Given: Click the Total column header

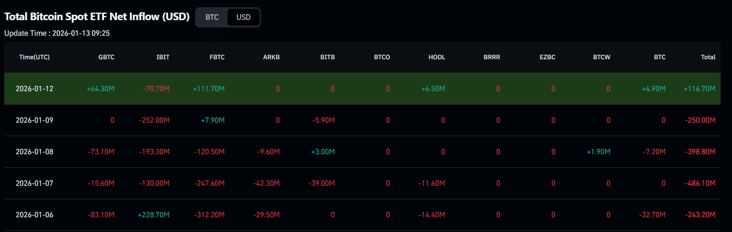Looking at the screenshot, I should click(x=708, y=57).
